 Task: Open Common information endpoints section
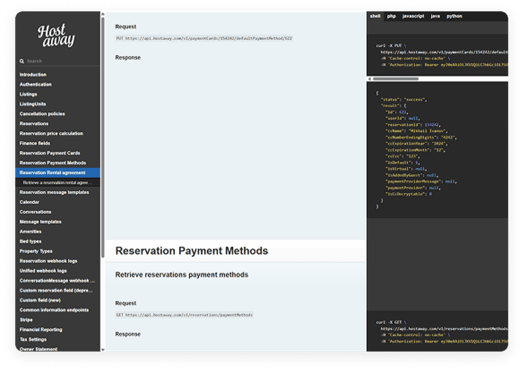(x=54, y=310)
